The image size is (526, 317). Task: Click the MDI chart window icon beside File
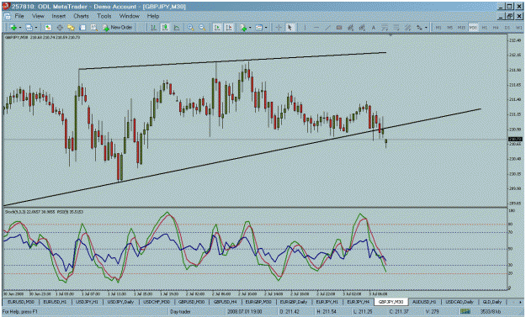8,16
